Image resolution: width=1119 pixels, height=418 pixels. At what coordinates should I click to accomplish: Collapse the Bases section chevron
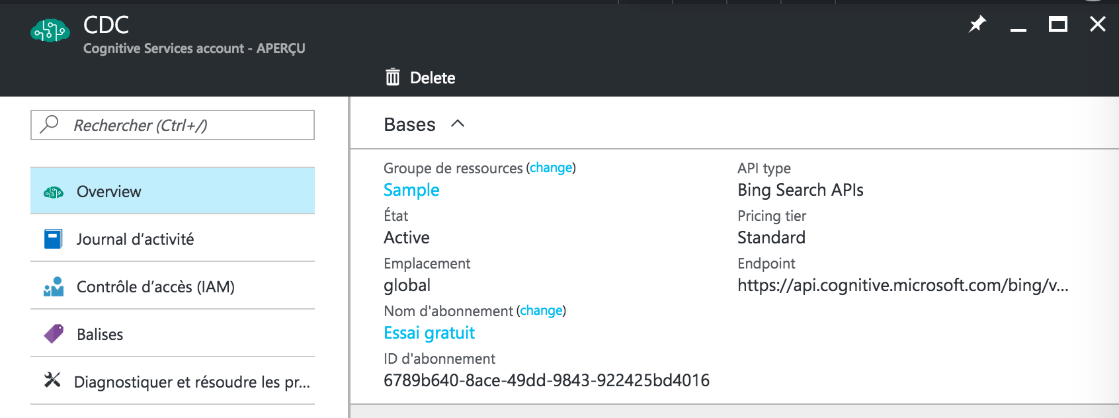tap(458, 124)
